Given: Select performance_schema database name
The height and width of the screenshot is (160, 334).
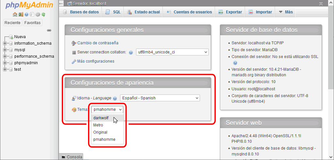Looking at the screenshot, I should point(34,57).
